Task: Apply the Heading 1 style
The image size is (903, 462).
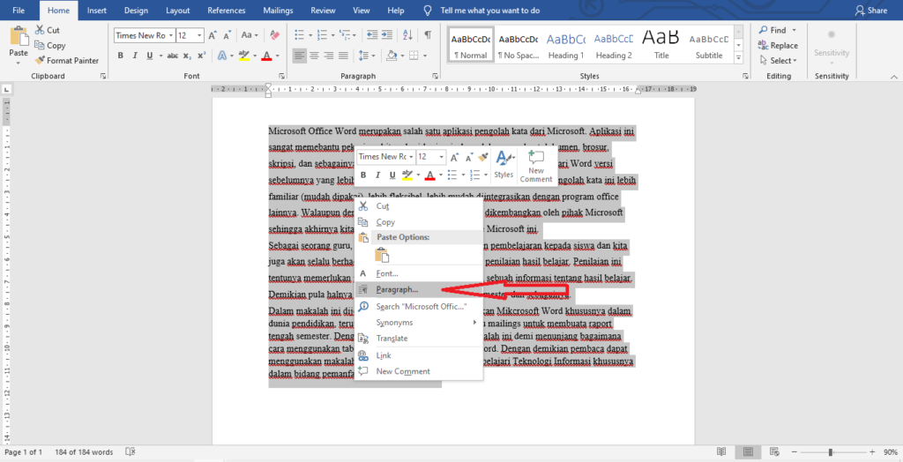Action: pyautogui.click(x=566, y=45)
